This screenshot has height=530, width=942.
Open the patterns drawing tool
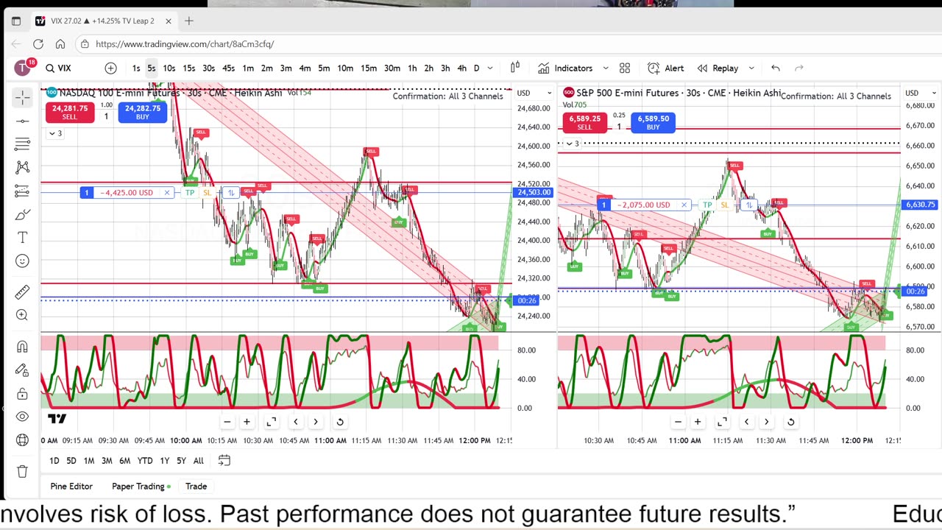tap(22, 168)
